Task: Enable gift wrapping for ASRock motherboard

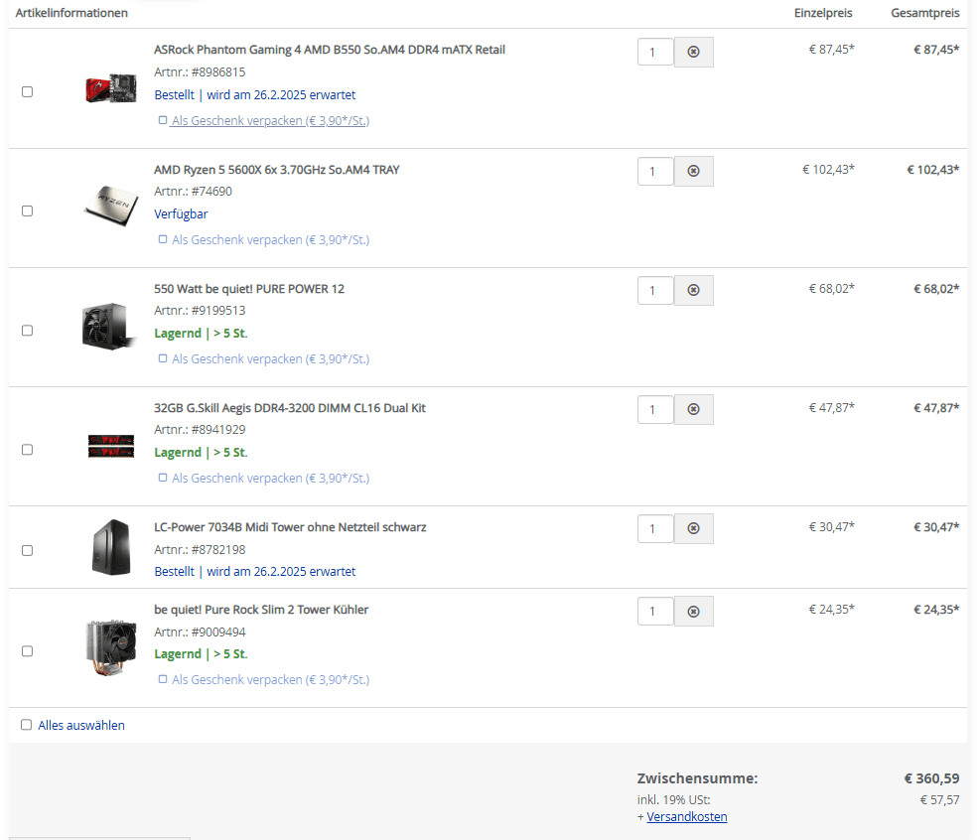Action: [x=163, y=120]
